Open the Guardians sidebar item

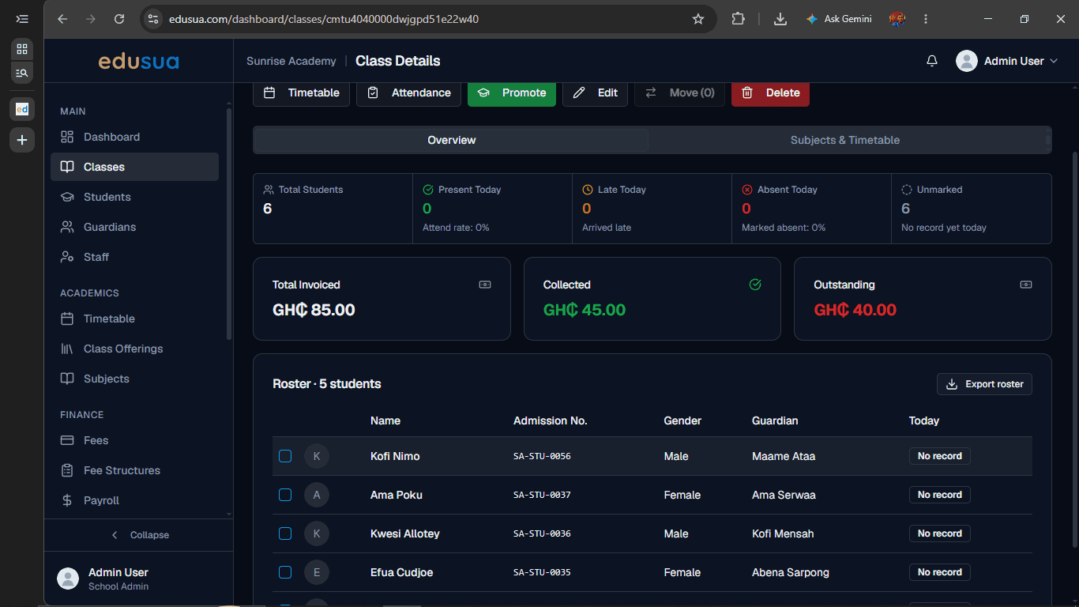pos(134,227)
